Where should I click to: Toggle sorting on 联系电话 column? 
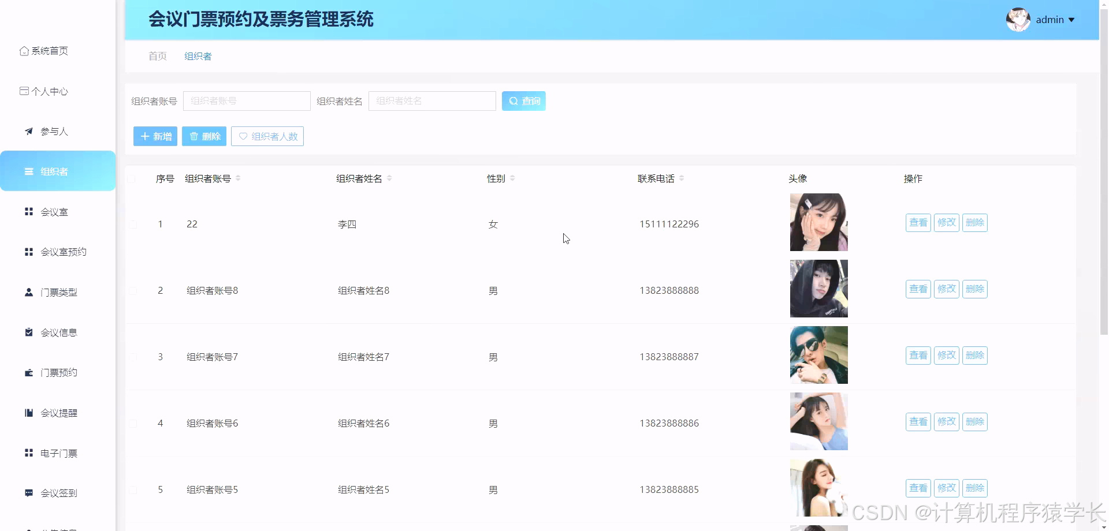pyautogui.click(x=682, y=178)
